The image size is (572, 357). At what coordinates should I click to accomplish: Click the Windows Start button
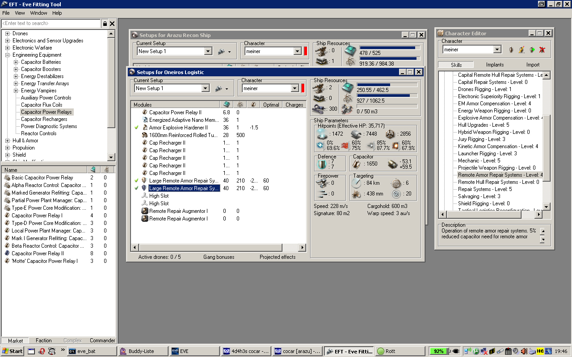click(x=13, y=351)
